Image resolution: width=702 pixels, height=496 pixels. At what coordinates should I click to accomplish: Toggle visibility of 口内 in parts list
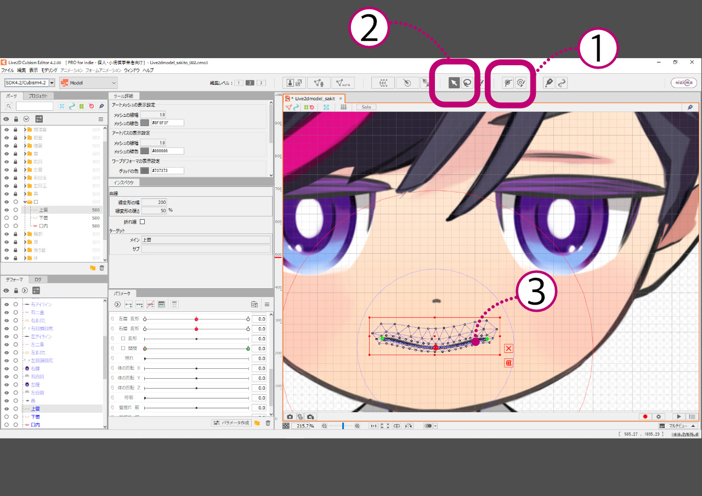[x=7, y=226]
